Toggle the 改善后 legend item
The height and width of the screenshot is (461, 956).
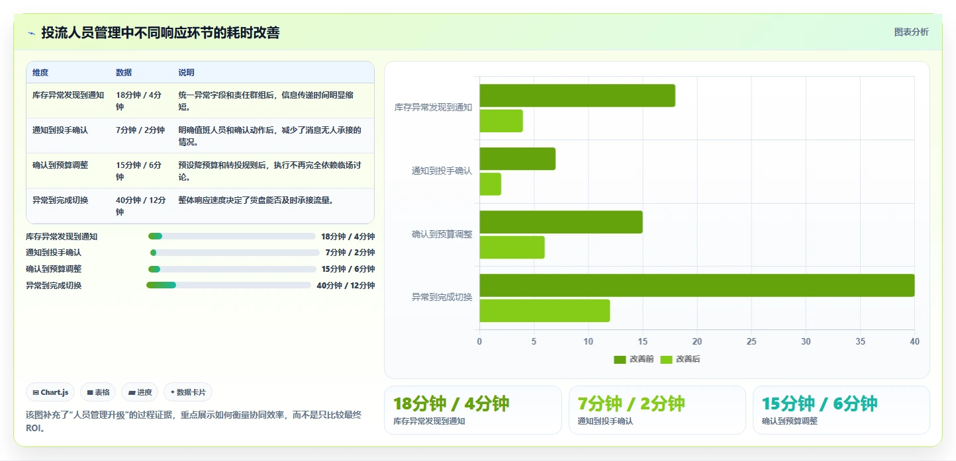tap(681, 359)
